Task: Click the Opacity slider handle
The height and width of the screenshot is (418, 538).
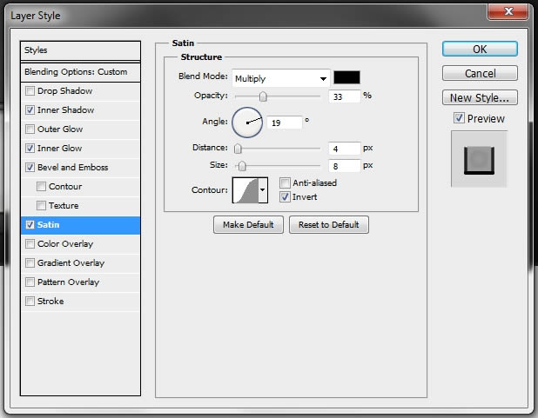Action: point(263,96)
